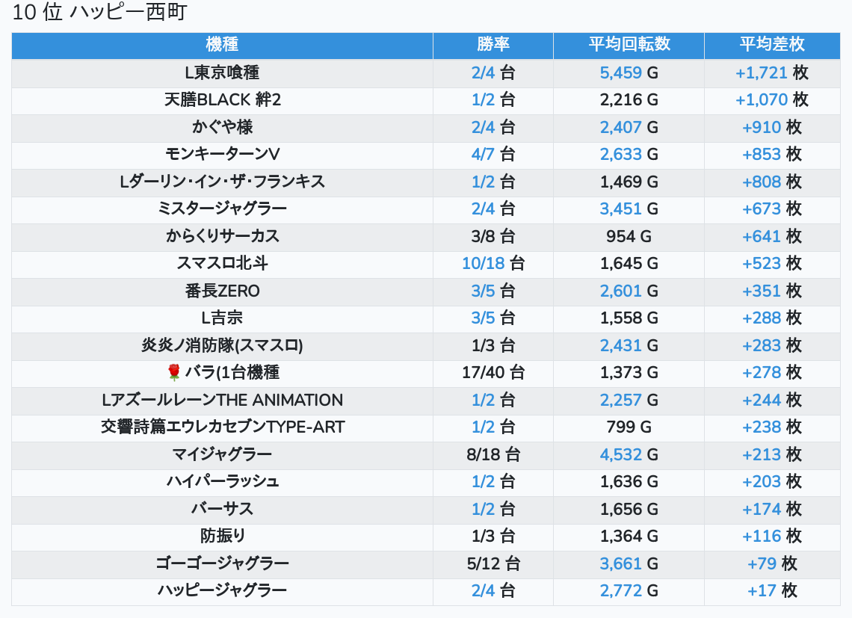
Task: Click the 機種 column header
Action: [222, 44]
